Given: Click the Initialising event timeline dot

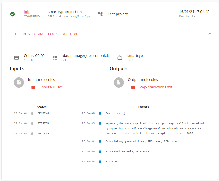Looking at the screenshot, I should point(100,113).
